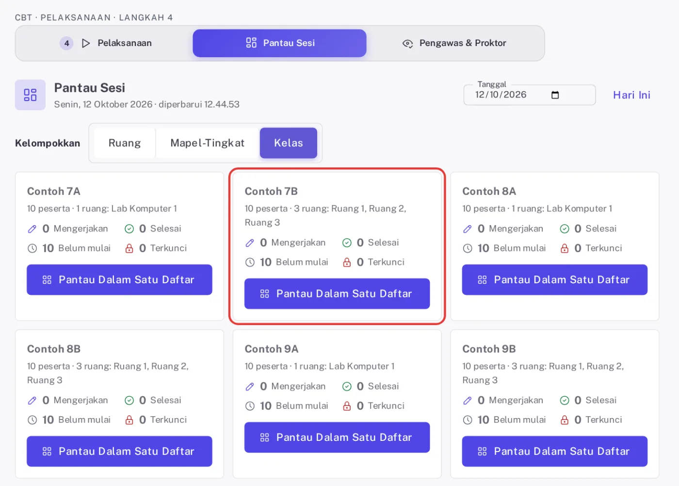Click the red lock Terkunci icon in Contoh 8B
The width and height of the screenshot is (679, 486).
click(x=129, y=420)
